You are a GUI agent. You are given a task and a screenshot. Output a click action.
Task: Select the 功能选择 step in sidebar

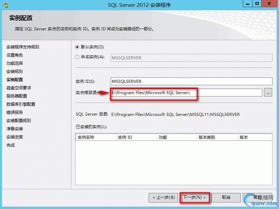pos(15,63)
